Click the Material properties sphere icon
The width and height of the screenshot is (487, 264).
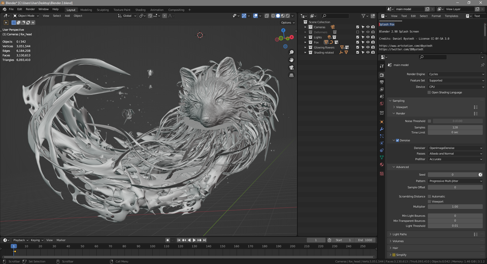382,164
